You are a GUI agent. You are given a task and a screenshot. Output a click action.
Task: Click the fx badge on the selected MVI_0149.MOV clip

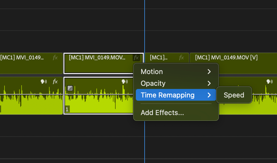pyautogui.click(x=136, y=58)
